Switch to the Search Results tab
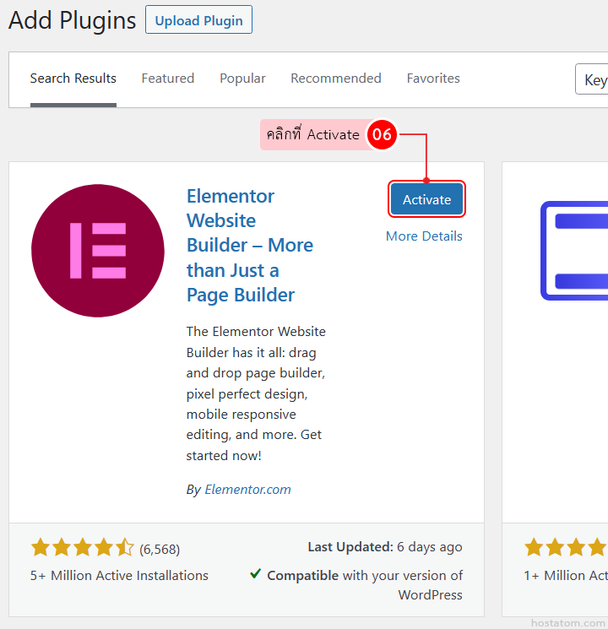Screen dimensions: 608x629 (x=73, y=79)
